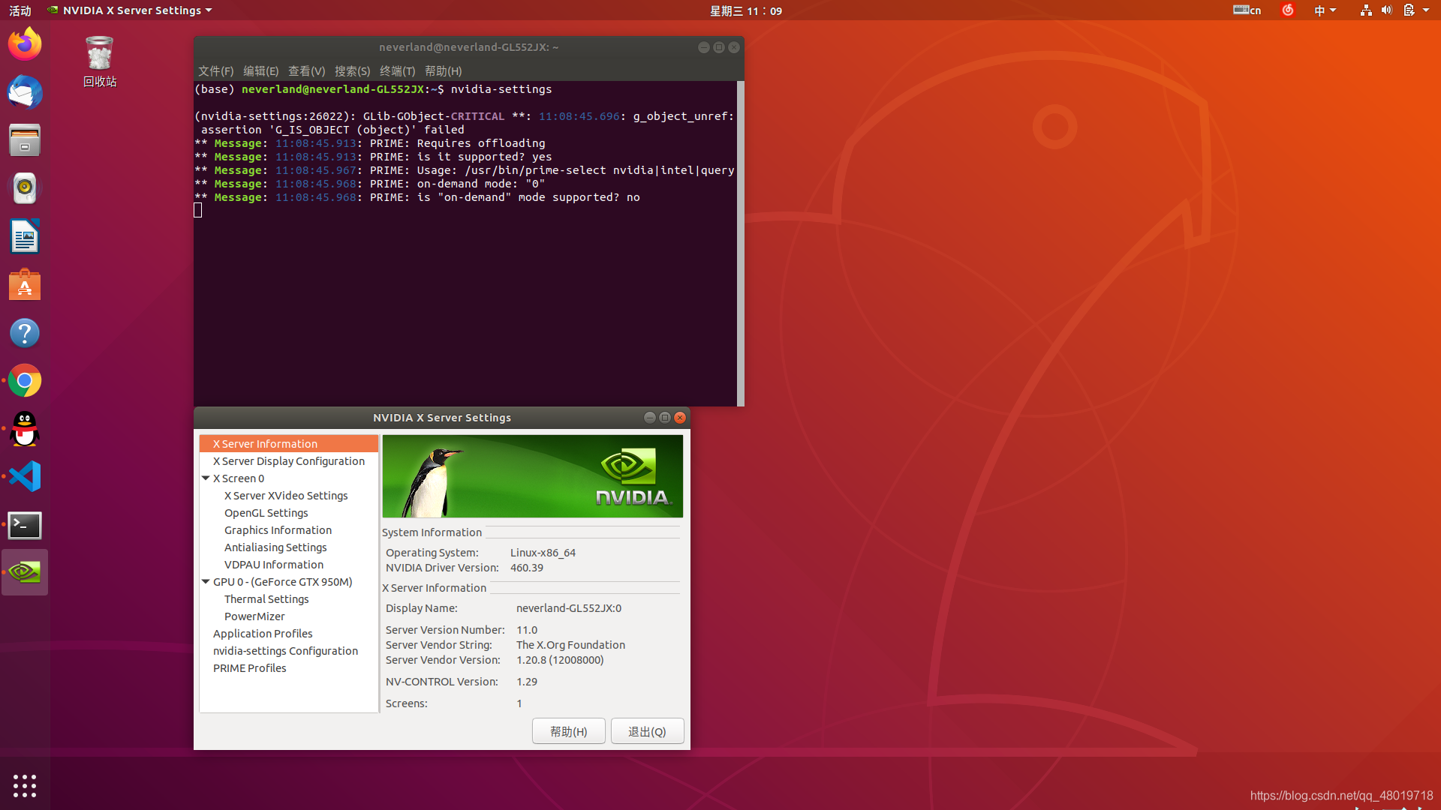This screenshot has width=1441, height=810.
Task: Click the Firefox browser icon in dock
Action: coord(25,43)
